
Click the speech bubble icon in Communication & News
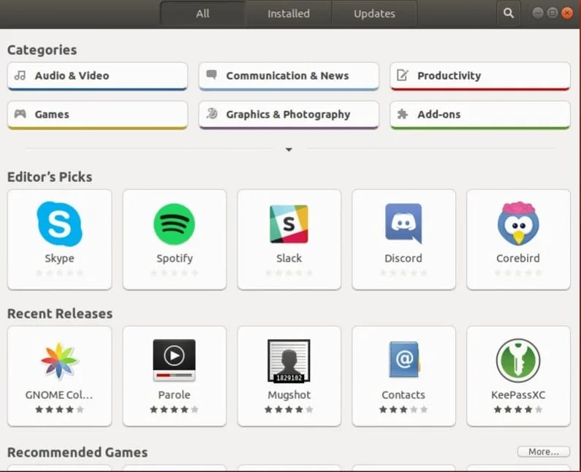(x=212, y=75)
